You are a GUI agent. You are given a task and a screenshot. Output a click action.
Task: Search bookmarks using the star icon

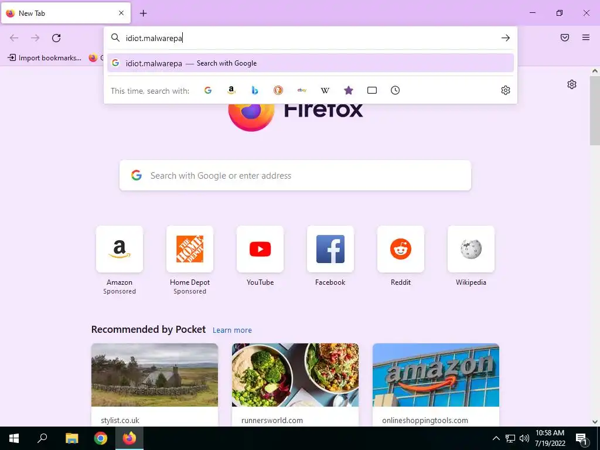coord(348,90)
